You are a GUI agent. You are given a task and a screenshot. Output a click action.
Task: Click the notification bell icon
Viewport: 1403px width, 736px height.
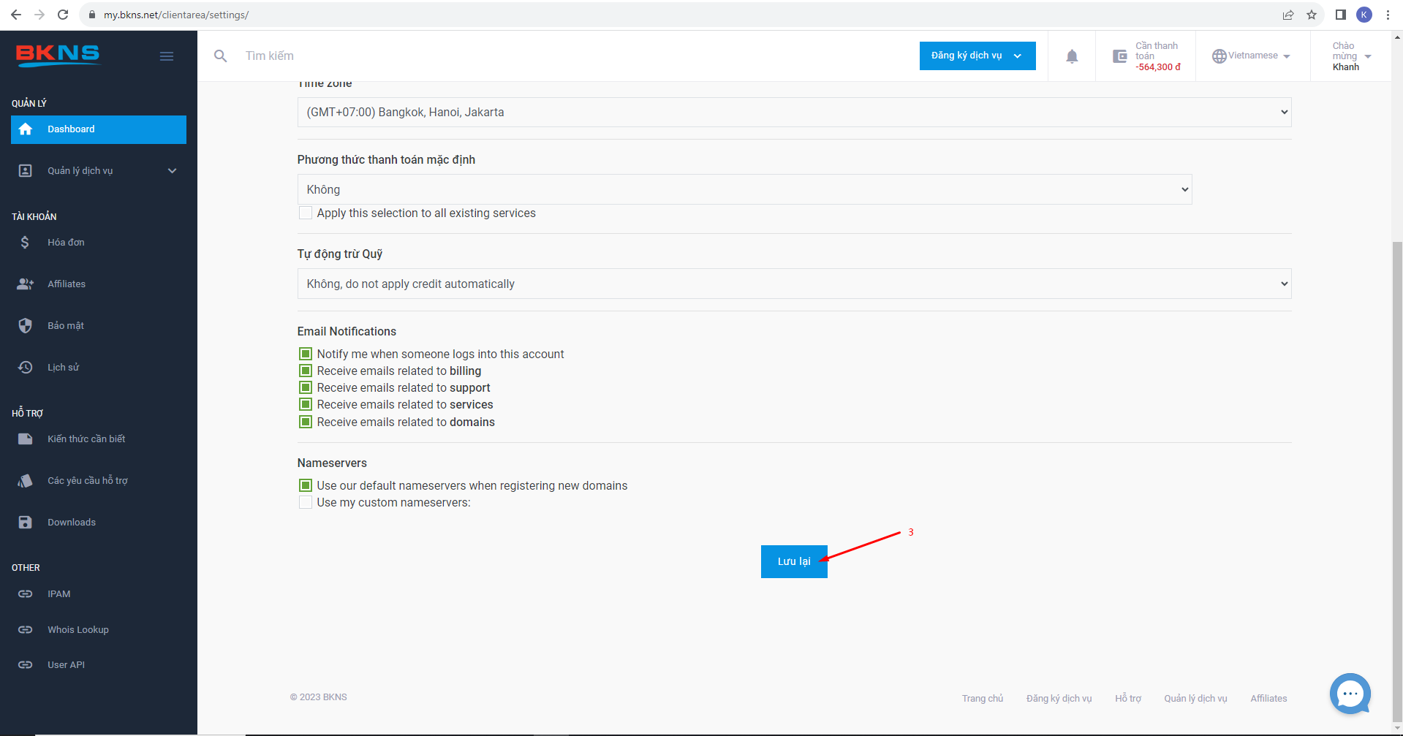(x=1071, y=56)
